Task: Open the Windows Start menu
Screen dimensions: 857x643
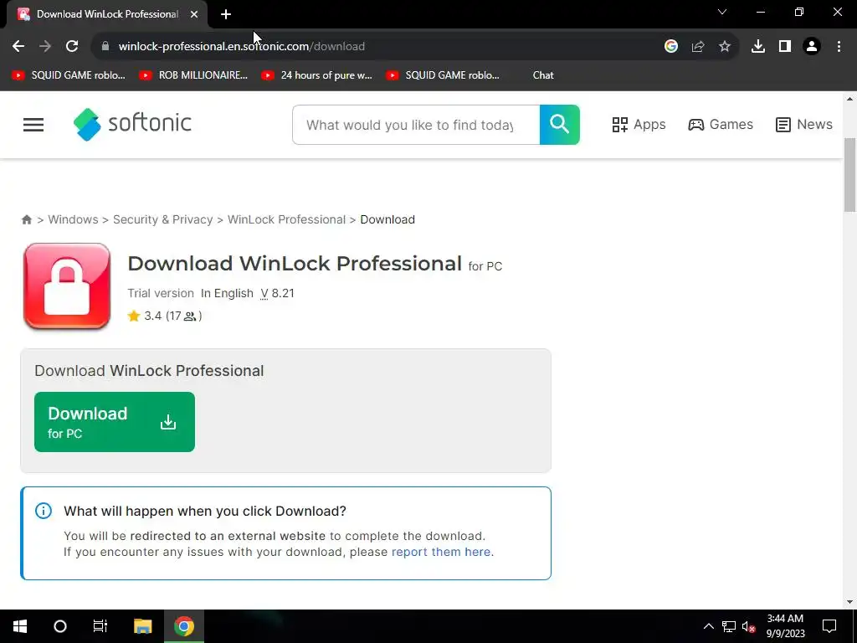Action: point(20,626)
